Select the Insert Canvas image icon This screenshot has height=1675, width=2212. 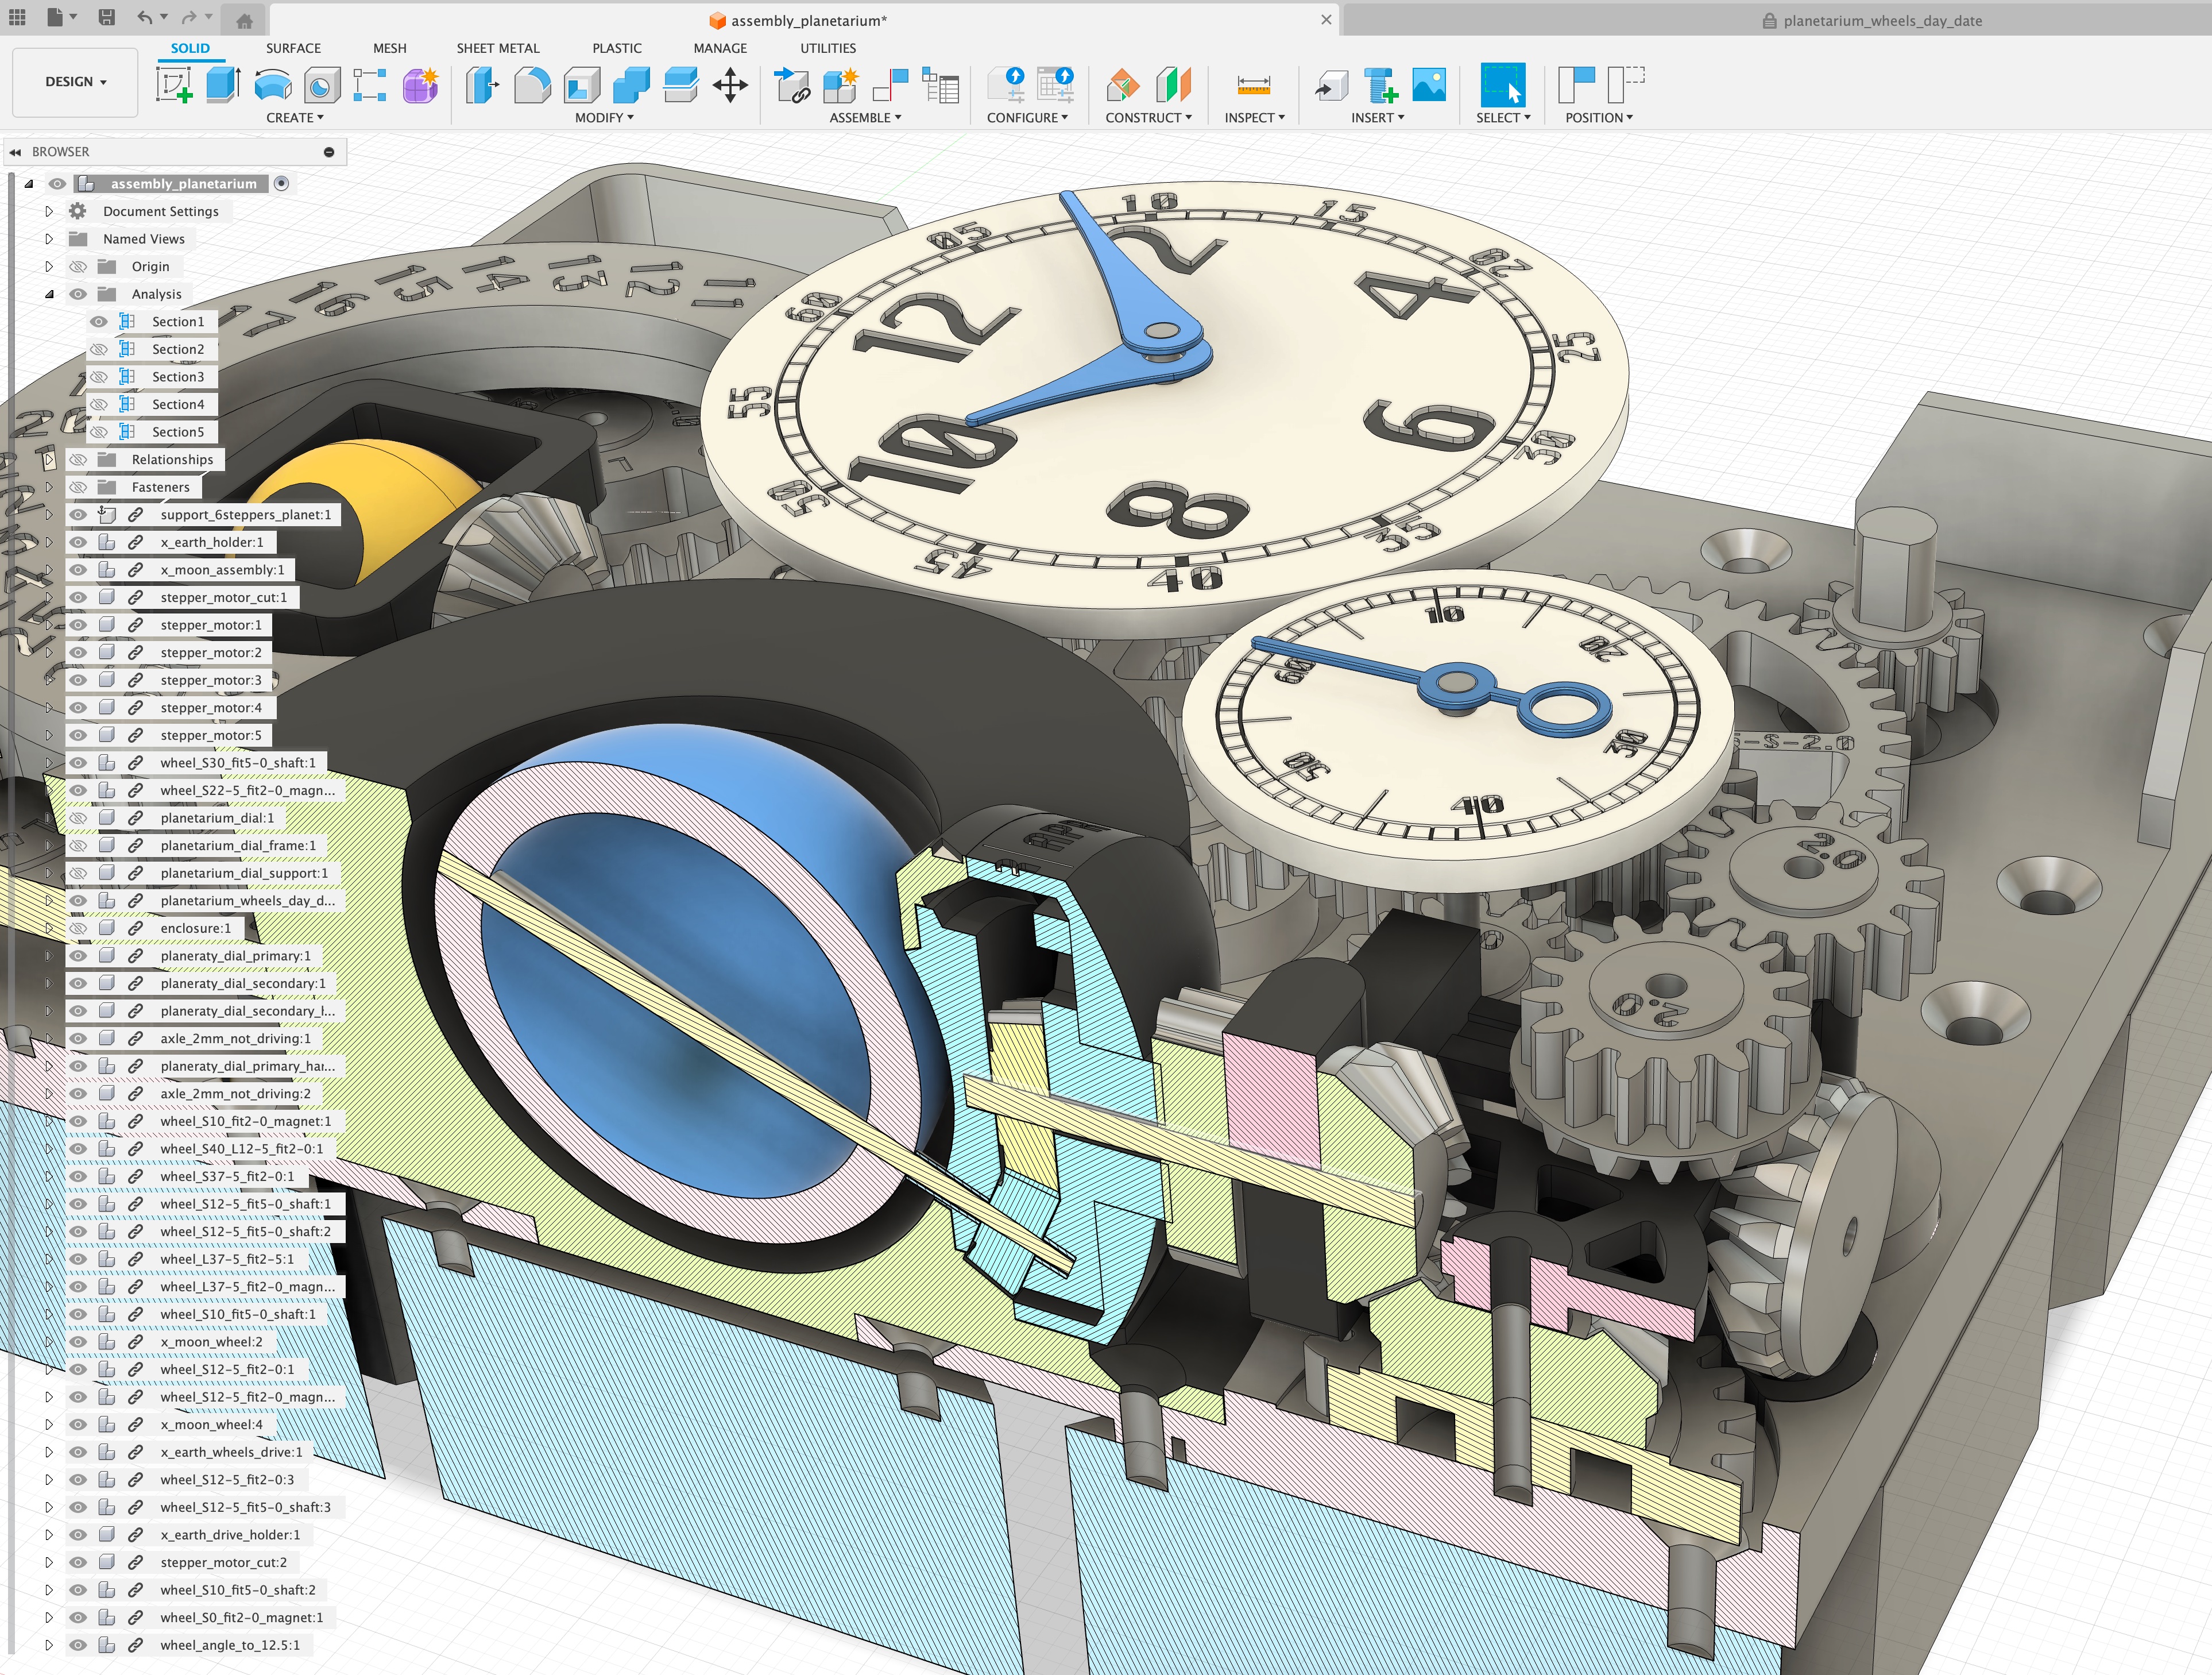click(x=1429, y=85)
